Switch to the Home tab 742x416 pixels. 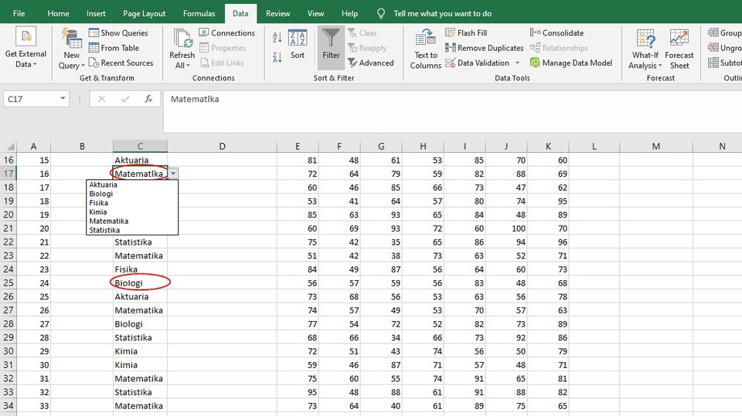[58, 13]
